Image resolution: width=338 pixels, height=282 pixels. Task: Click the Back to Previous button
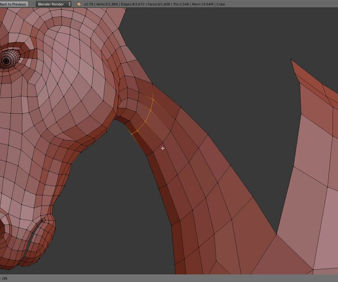[x=14, y=4]
